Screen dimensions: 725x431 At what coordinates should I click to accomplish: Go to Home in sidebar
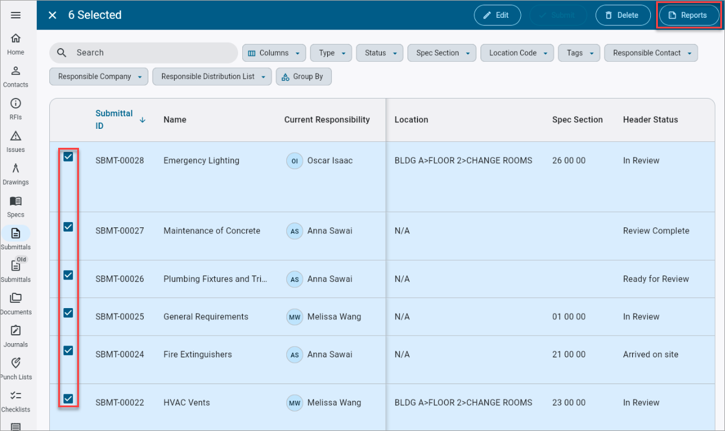tap(16, 45)
